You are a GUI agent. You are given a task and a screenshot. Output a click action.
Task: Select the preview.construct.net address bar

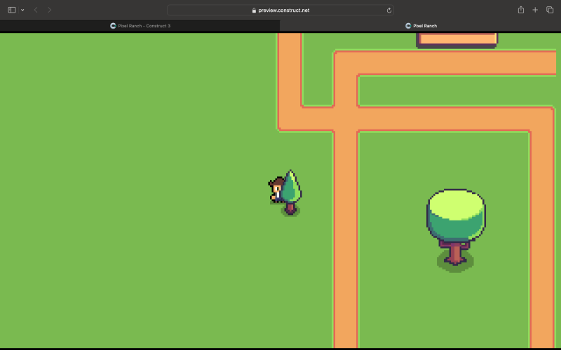[280, 10]
